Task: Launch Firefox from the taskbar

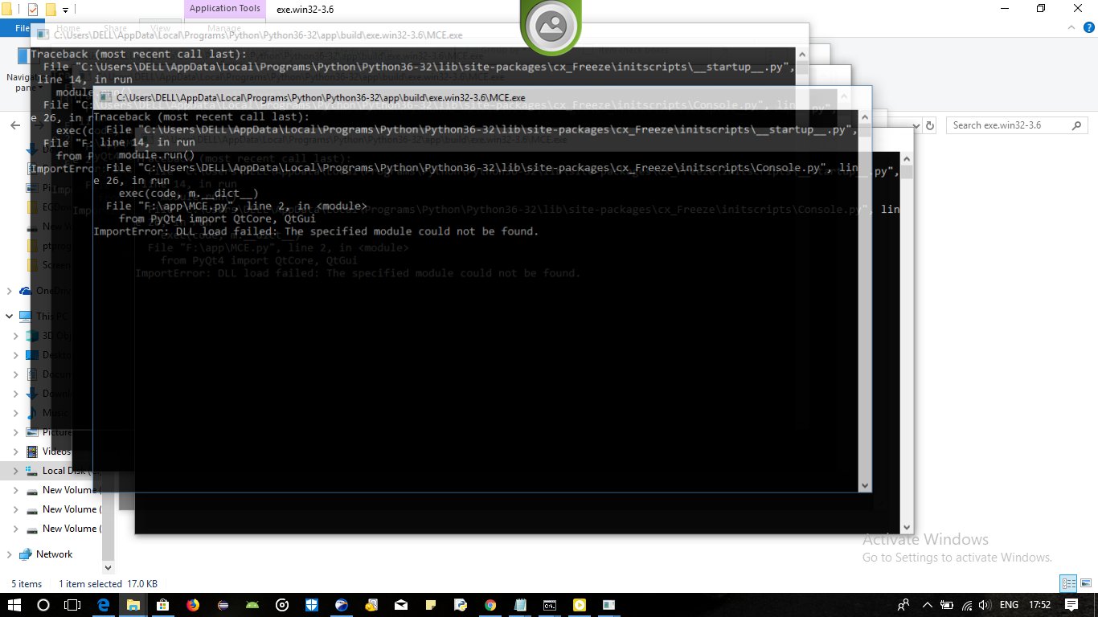Action: 192,605
